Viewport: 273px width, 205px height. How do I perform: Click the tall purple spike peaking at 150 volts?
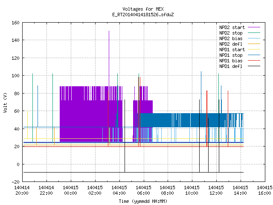109,59
